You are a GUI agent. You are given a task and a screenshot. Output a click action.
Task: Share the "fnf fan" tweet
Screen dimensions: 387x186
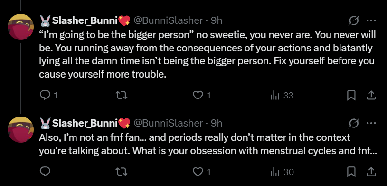click(x=371, y=172)
